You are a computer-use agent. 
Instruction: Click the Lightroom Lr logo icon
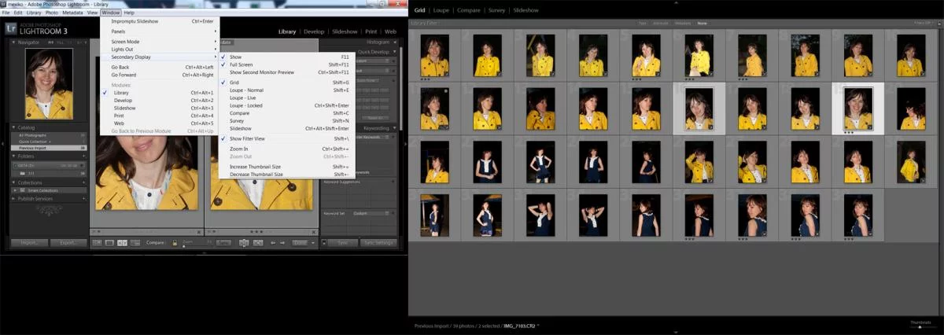tap(10, 28)
